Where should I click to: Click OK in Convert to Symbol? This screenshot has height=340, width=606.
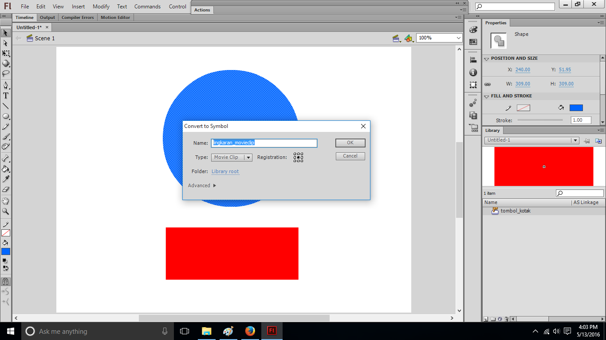coord(350,143)
